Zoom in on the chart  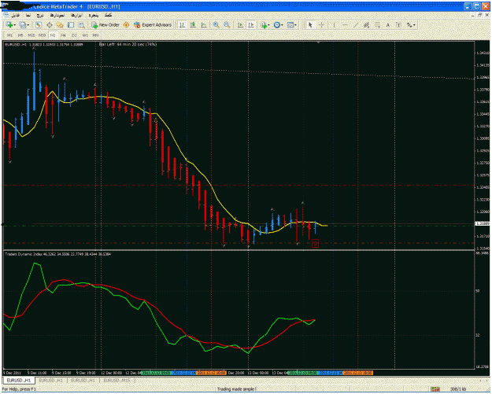[216, 25]
